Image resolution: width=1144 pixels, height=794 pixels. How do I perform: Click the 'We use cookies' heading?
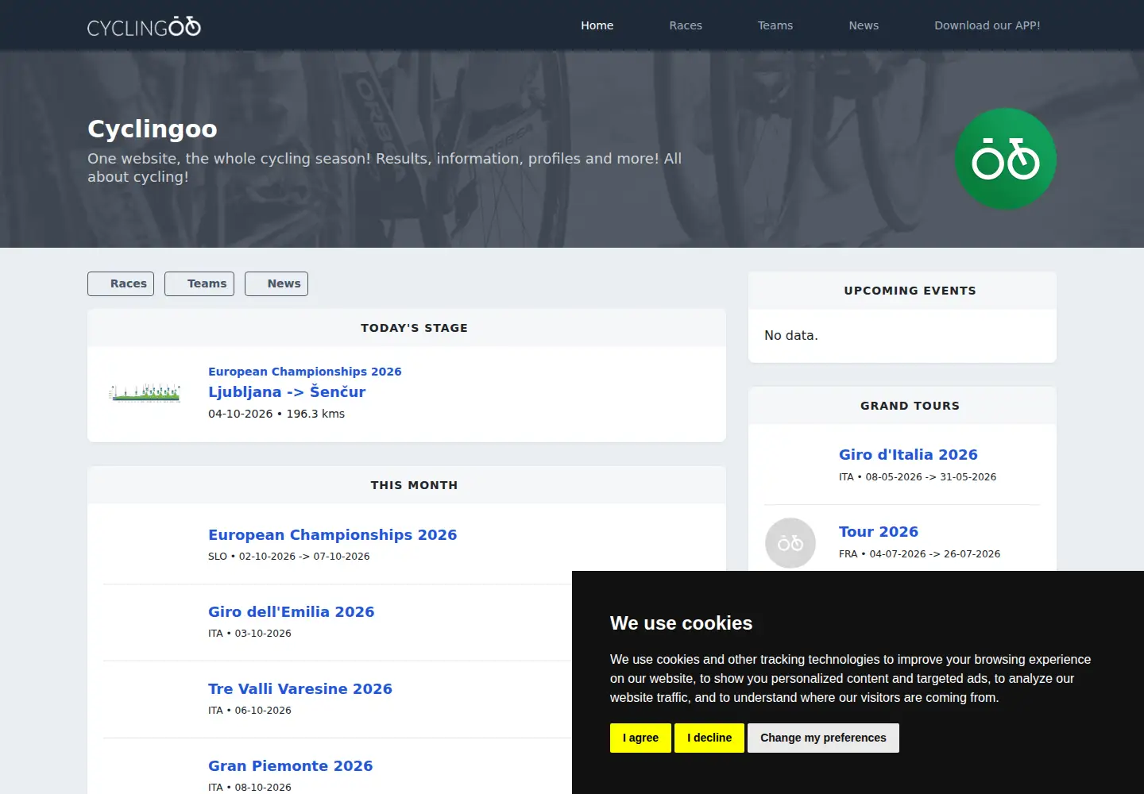point(682,623)
